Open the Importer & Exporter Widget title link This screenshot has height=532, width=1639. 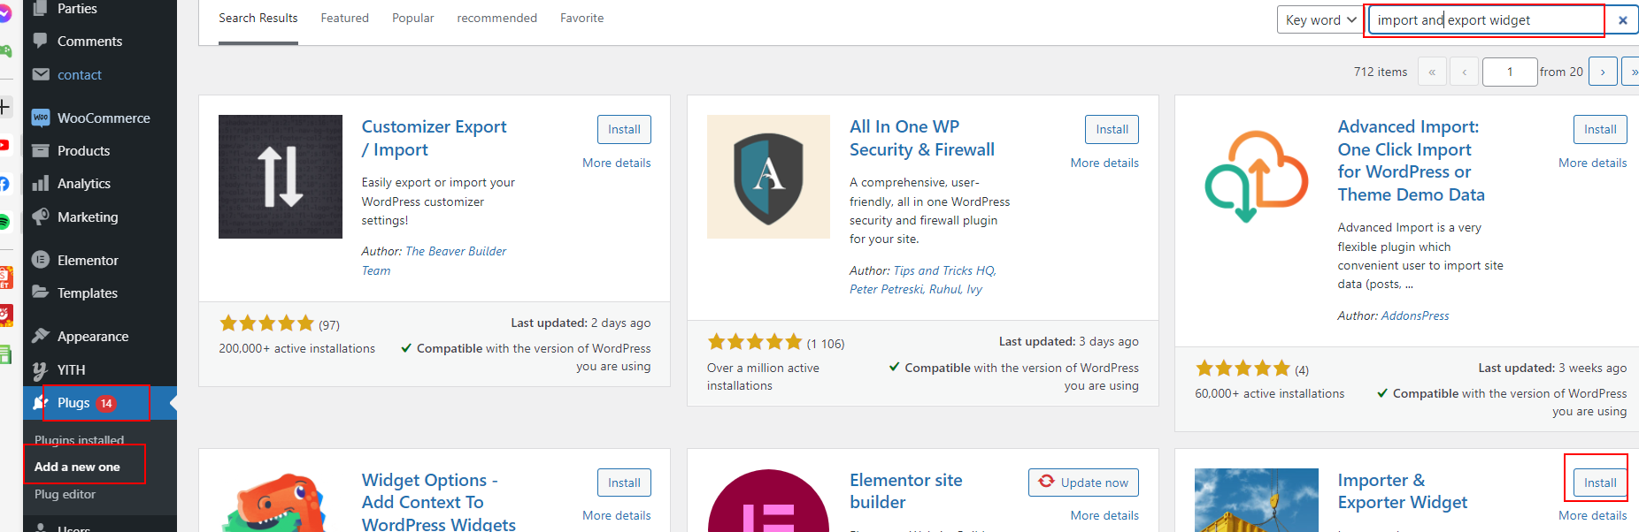[1403, 491]
